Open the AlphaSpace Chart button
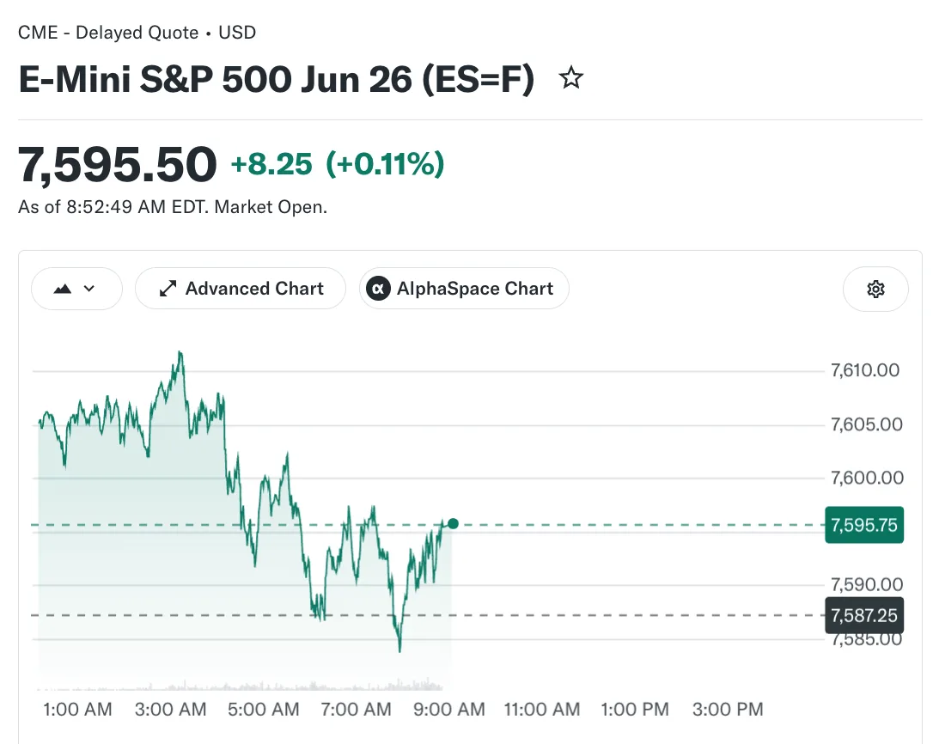This screenshot has height=744, width=933. (464, 289)
